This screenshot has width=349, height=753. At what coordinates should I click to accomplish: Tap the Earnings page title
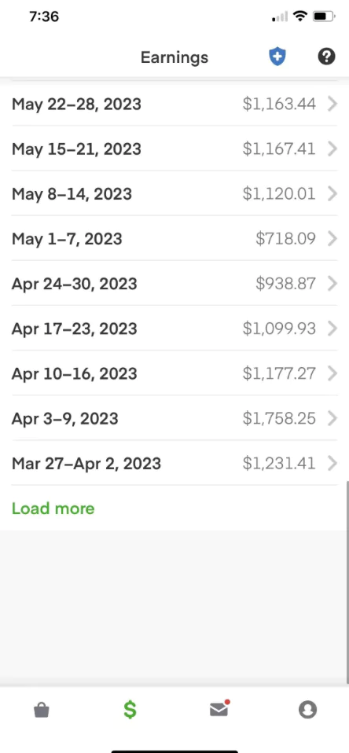[174, 57]
